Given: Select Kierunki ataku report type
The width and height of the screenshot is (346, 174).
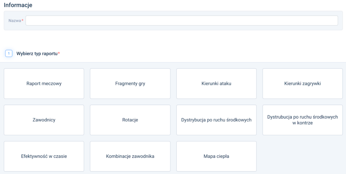Looking at the screenshot, I should point(216,84).
